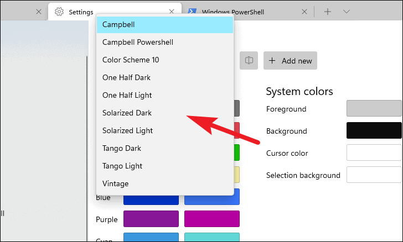
Task: Click the dark Cyan color swatch
Action: [151, 237]
